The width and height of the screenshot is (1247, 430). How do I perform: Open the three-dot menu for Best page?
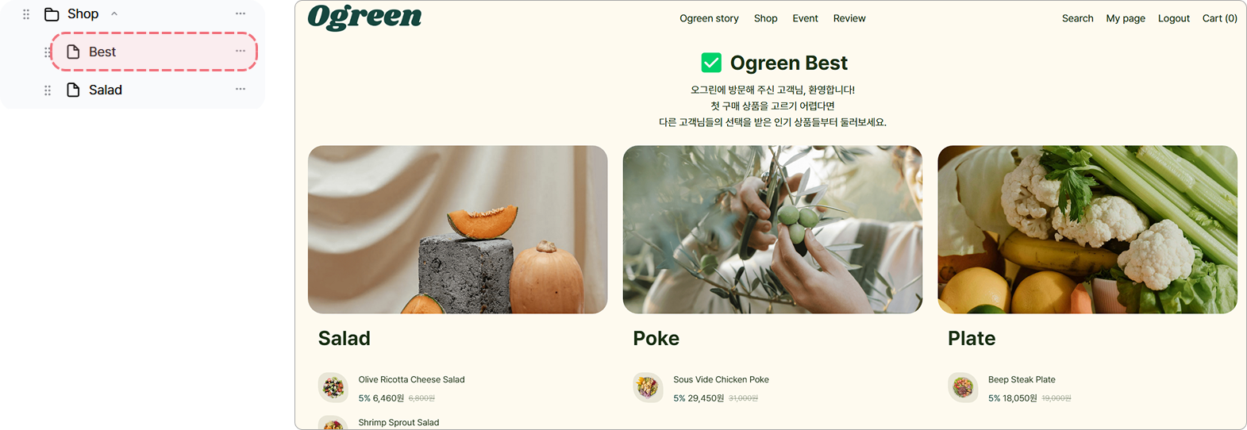(x=241, y=51)
